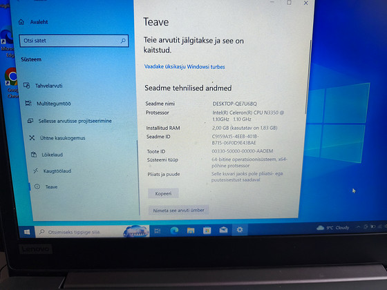Open File Explorer from the taskbar
The height and width of the screenshot is (290, 387).
coord(191,231)
